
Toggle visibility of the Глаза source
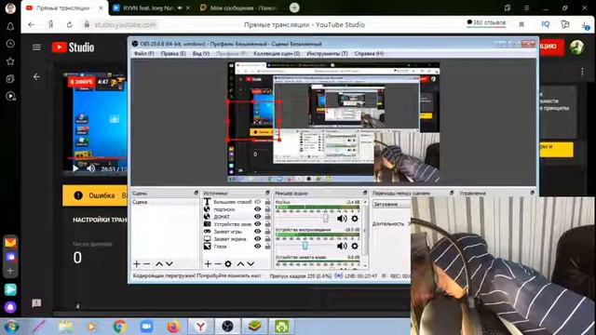(x=258, y=246)
